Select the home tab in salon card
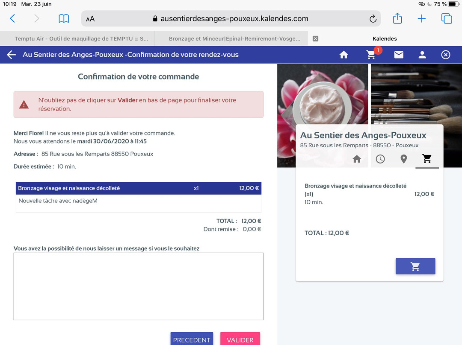This screenshot has height=345, width=462. [357, 159]
